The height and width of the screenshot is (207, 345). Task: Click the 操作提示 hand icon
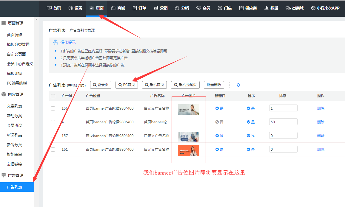click(56, 42)
